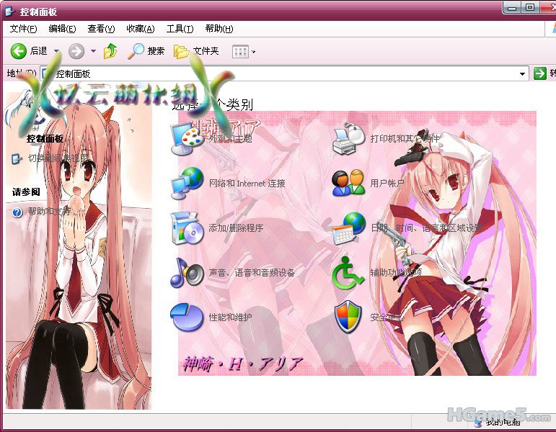This screenshot has width=556, height=432.
Task: Click the switch-to-classic-view icon in sidebar
Action: coord(17,158)
